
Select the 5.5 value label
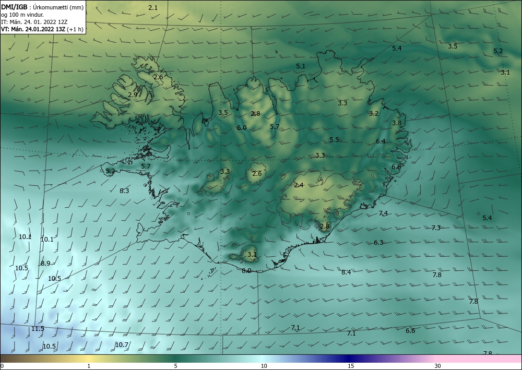click(334, 139)
